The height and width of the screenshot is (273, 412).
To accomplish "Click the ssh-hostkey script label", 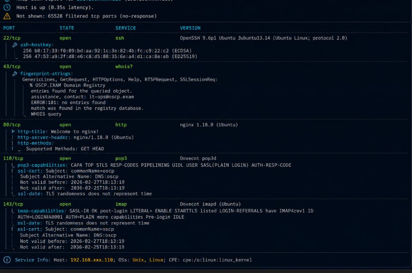I will 37,45.
